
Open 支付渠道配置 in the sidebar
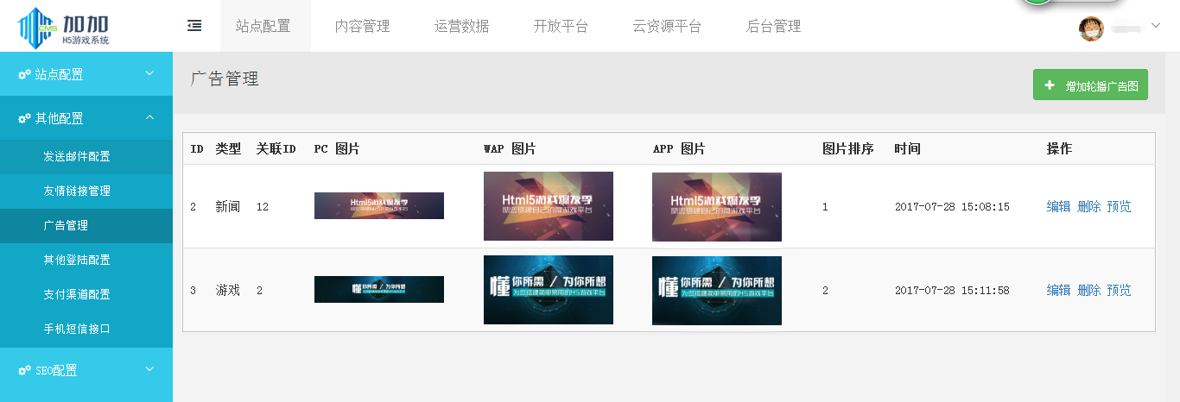pyautogui.click(x=77, y=294)
